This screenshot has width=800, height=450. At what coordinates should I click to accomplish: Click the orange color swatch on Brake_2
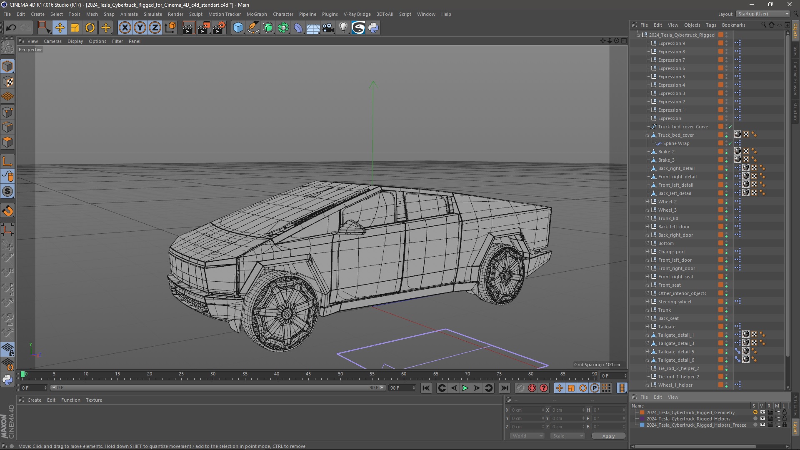tap(721, 151)
